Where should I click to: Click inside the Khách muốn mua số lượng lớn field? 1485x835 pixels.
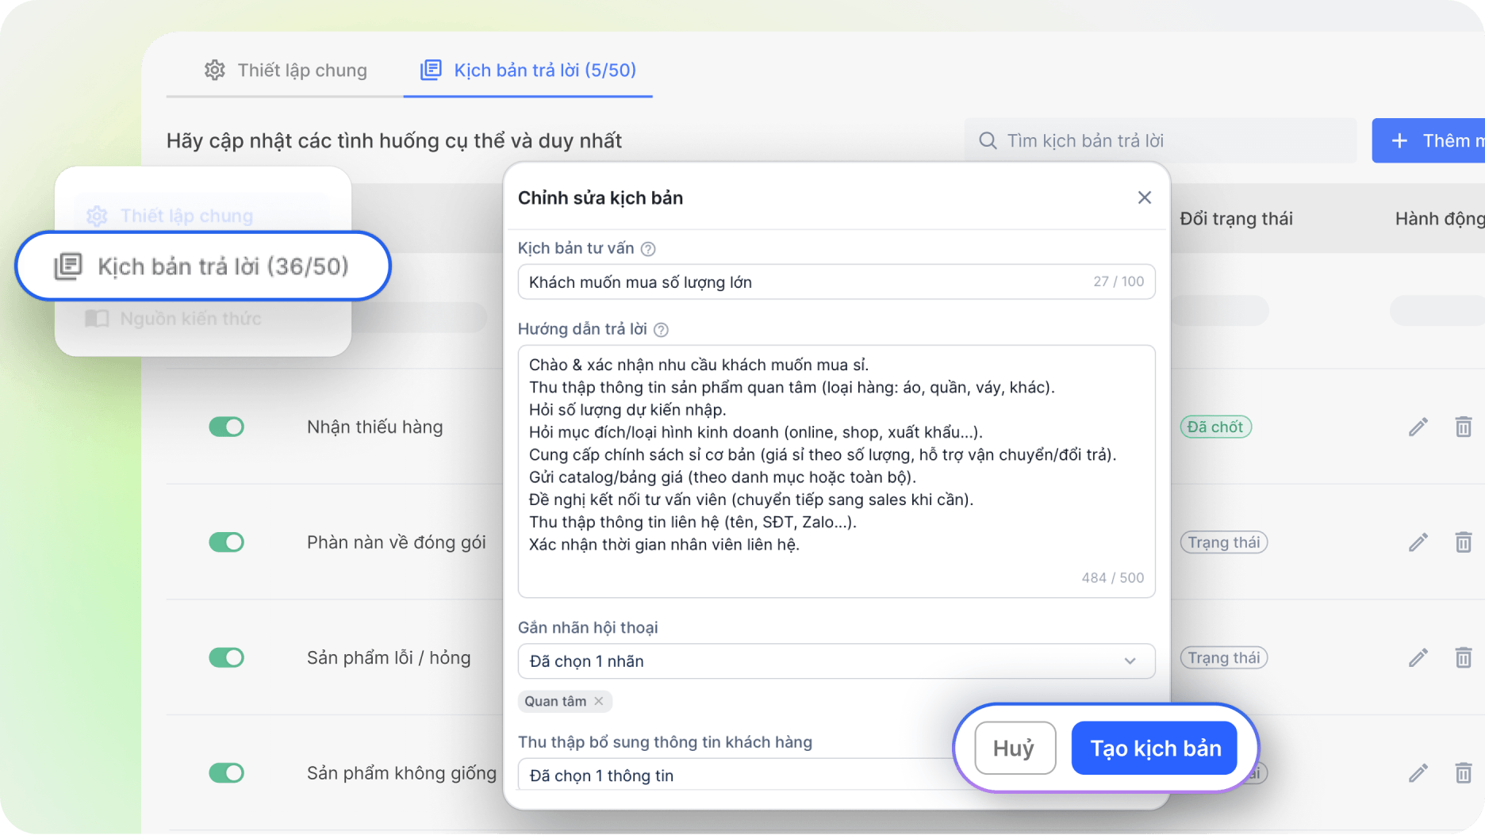point(793,282)
